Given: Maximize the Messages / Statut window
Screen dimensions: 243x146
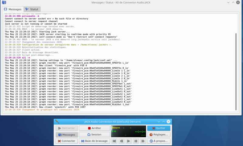Looking at the screenshot, I should [x=233, y=2].
